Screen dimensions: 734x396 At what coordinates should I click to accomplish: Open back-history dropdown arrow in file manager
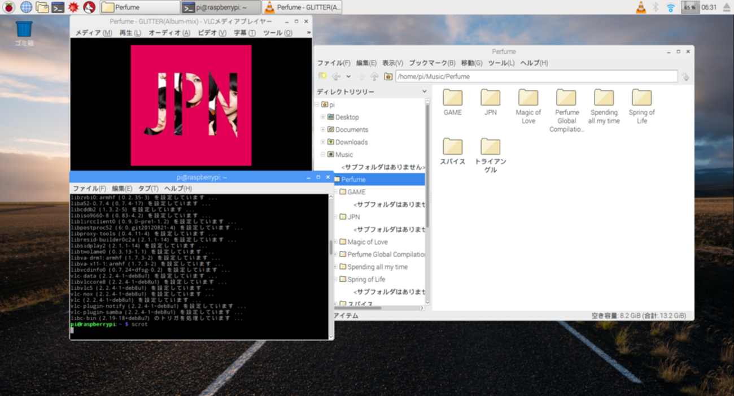pos(348,76)
